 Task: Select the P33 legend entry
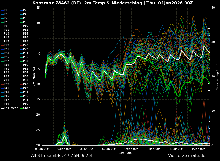click(6, 73)
